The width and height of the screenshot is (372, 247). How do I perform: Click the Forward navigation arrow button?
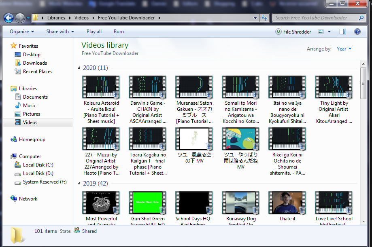[x=20, y=18]
